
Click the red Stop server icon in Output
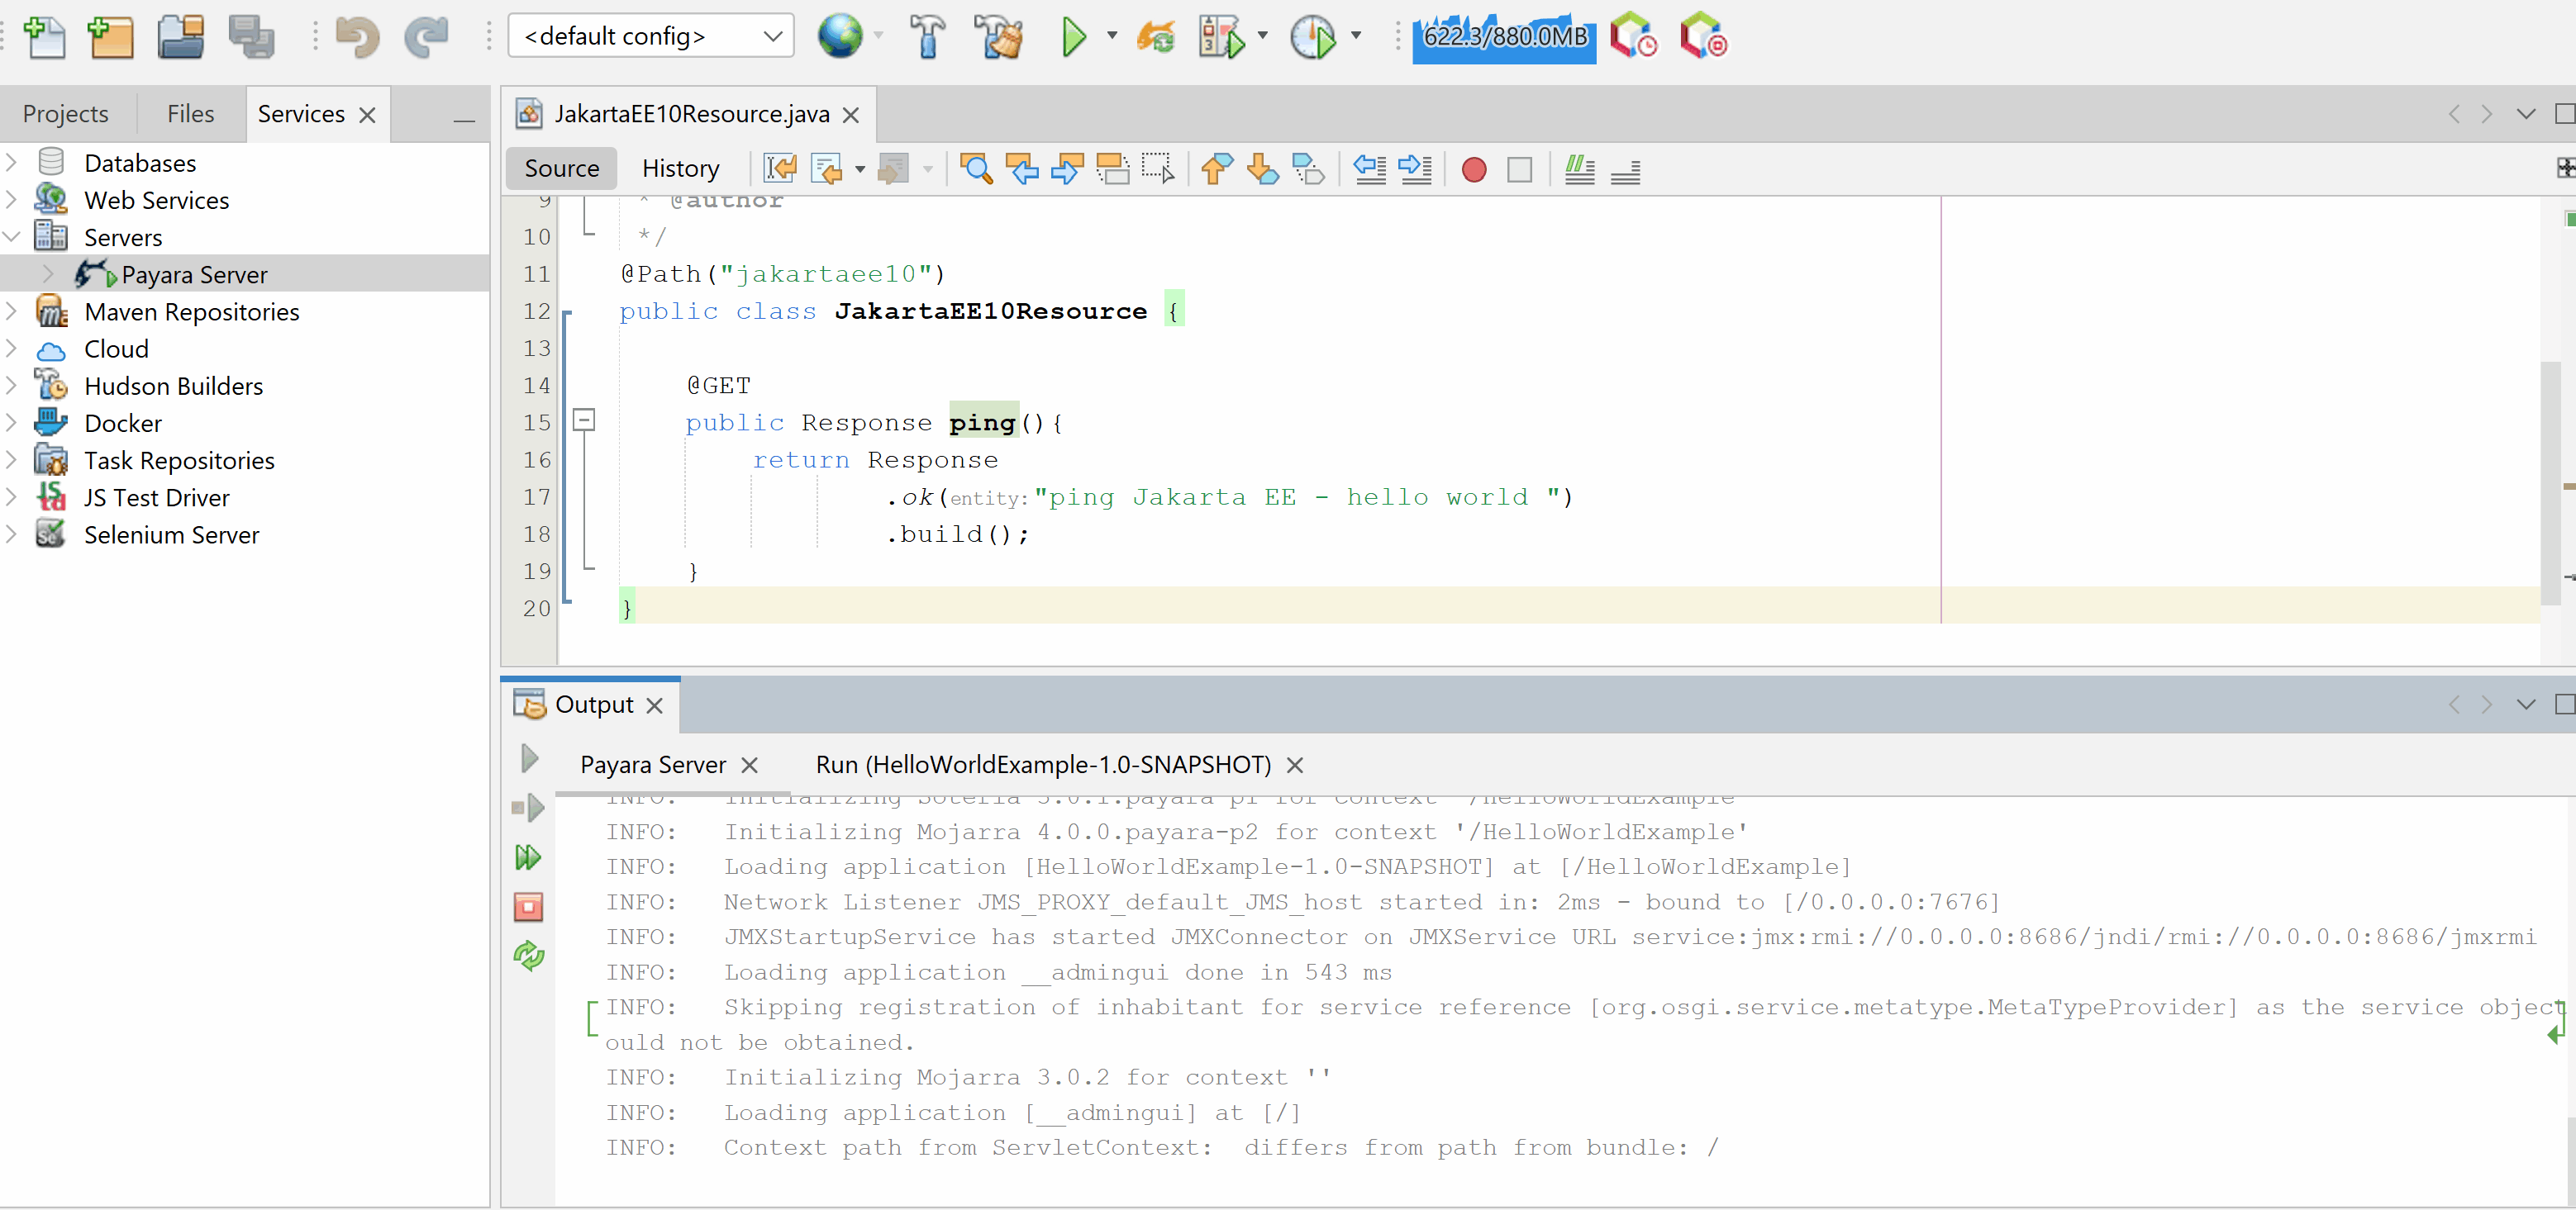pos(528,906)
